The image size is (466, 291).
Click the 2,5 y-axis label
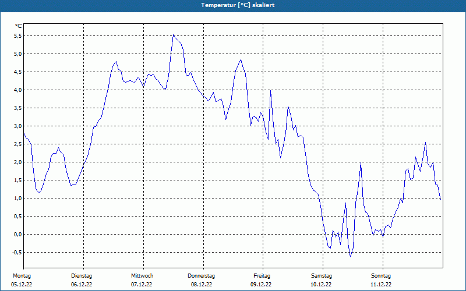point(18,144)
